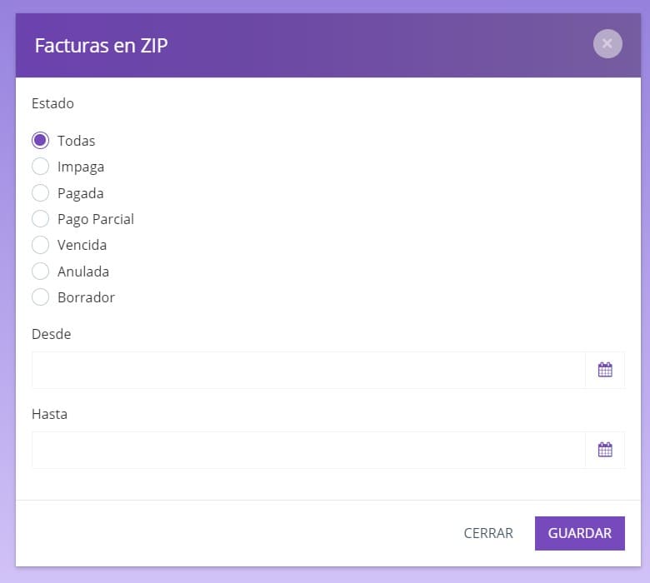
Task: Focus the Hasta date input field
Action: [308, 450]
